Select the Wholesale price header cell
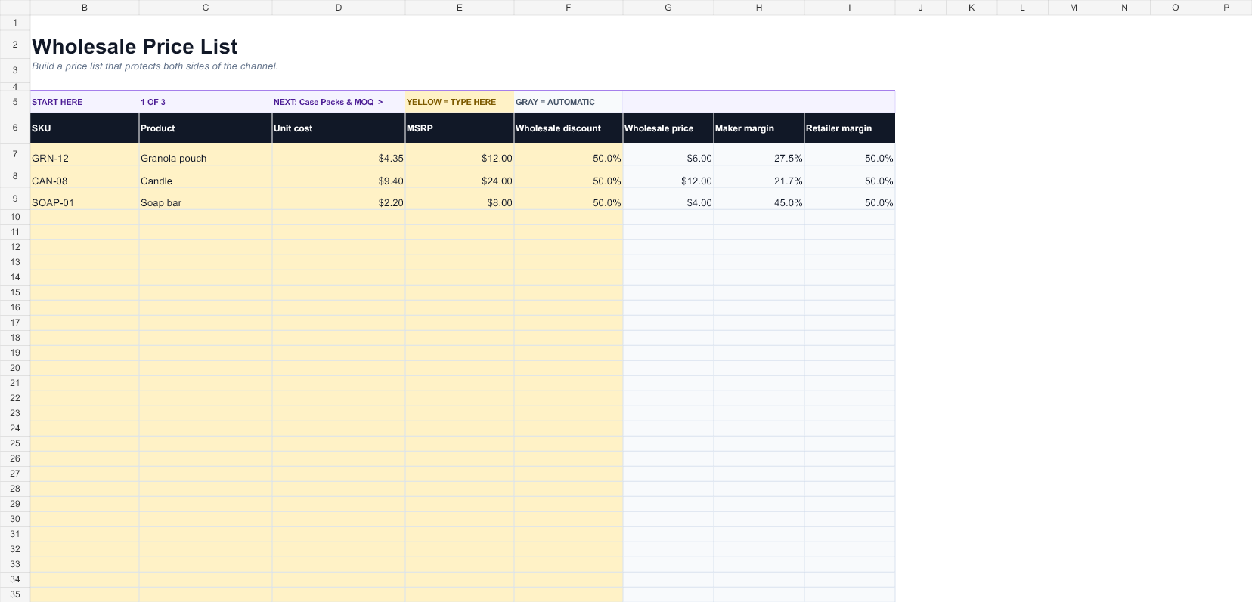 click(x=668, y=128)
